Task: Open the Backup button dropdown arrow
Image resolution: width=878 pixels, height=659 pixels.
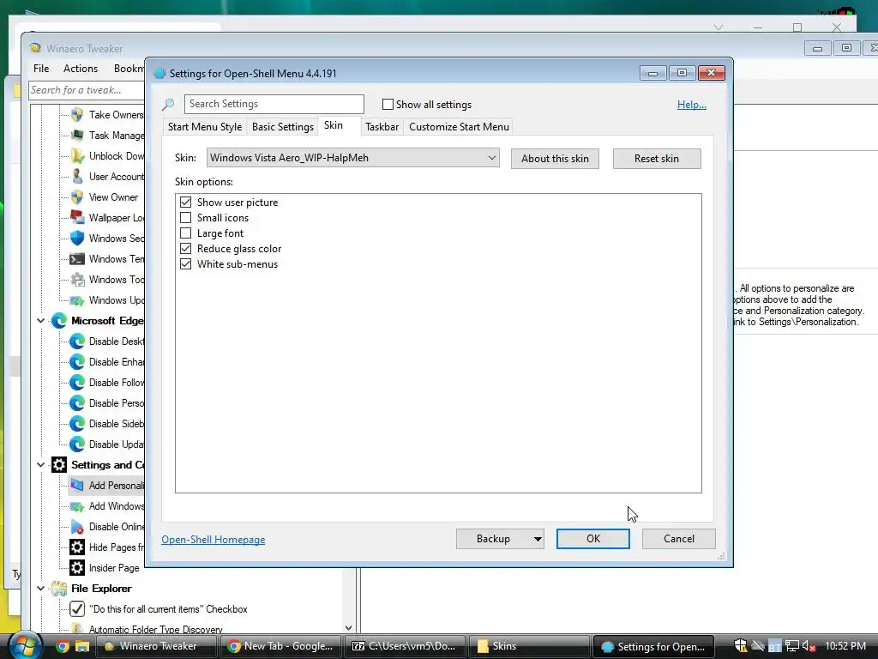Action: [x=538, y=539]
